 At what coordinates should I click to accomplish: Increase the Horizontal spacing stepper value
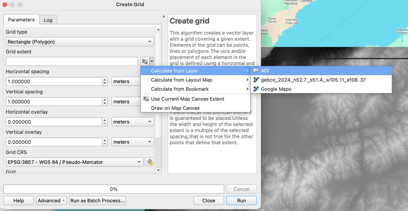click(105, 80)
